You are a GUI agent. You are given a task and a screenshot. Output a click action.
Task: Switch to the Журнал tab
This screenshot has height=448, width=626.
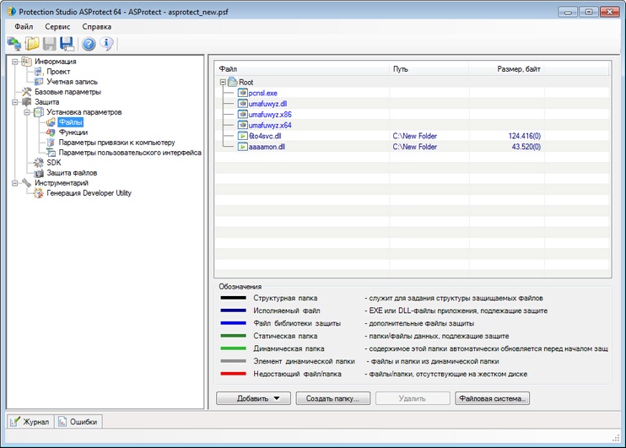30,422
